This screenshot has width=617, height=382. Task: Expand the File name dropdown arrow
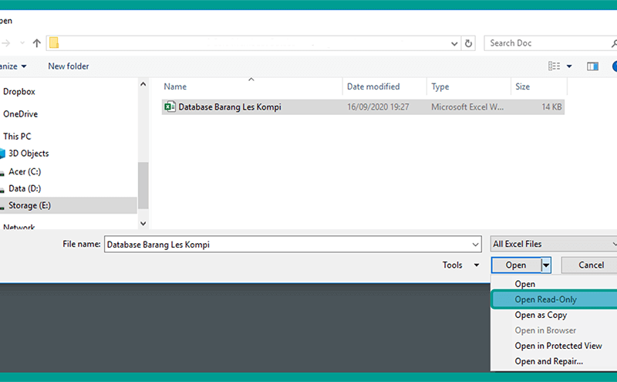[x=475, y=245]
